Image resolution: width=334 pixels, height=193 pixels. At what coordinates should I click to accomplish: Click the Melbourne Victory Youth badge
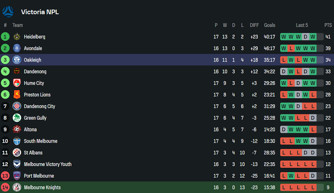pyautogui.click(x=17, y=164)
